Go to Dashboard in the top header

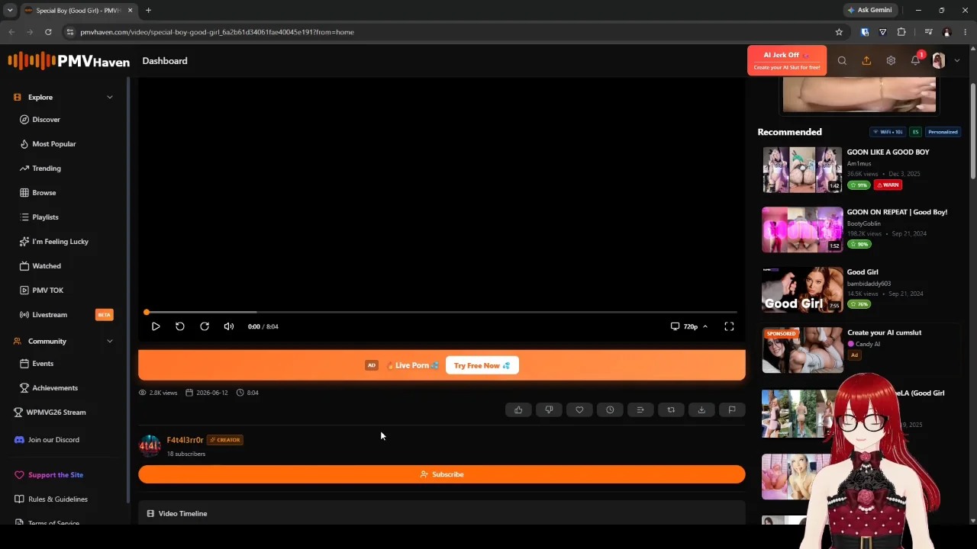coord(165,61)
